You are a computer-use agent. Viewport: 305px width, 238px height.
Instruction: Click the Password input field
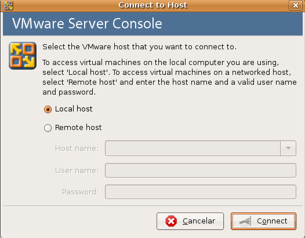tap(201, 192)
